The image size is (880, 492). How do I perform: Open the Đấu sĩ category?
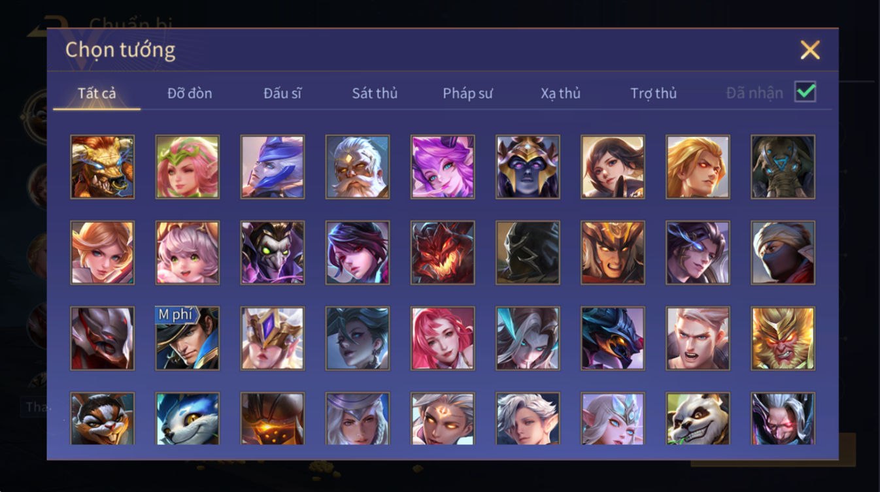click(x=282, y=93)
